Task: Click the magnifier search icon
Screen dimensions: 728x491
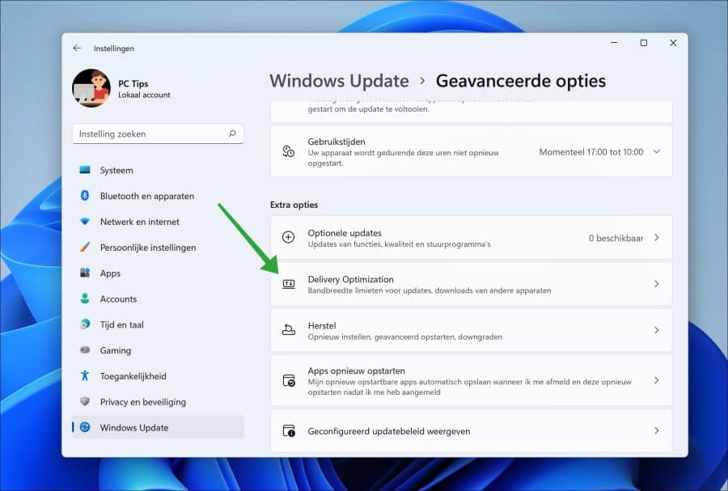Action: [232, 133]
